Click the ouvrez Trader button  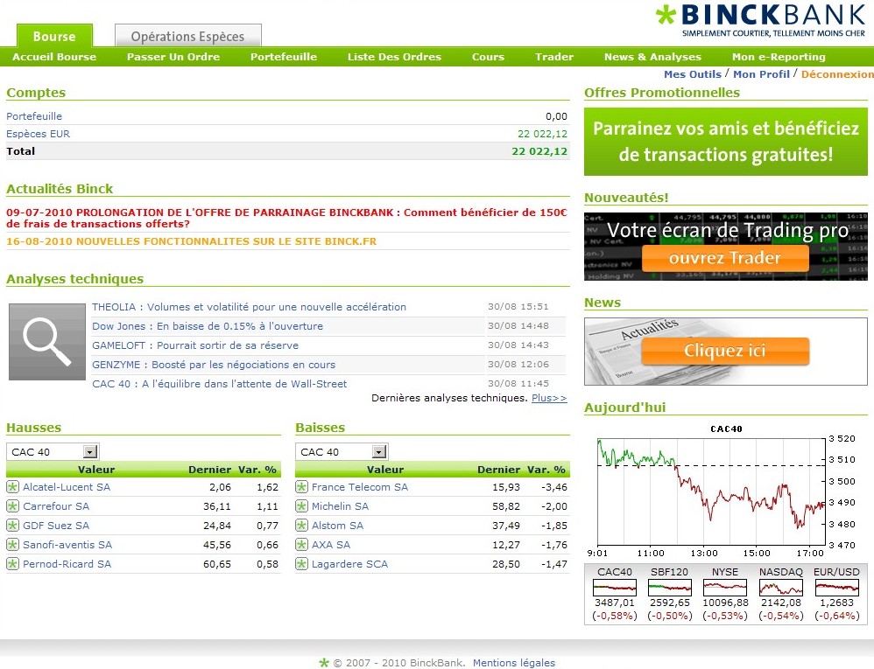(725, 258)
